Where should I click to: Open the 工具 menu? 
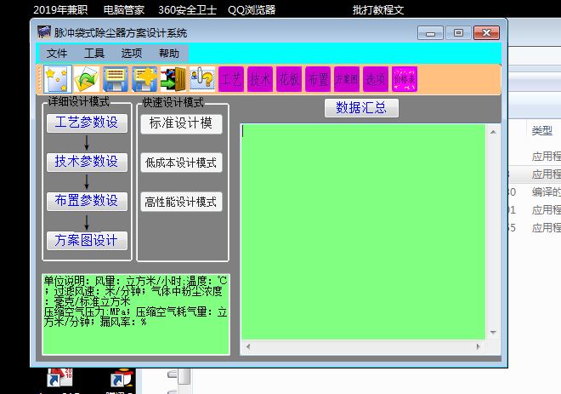pos(94,54)
